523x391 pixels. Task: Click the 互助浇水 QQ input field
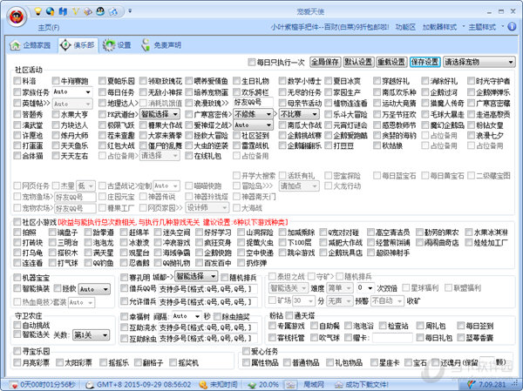(207, 327)
